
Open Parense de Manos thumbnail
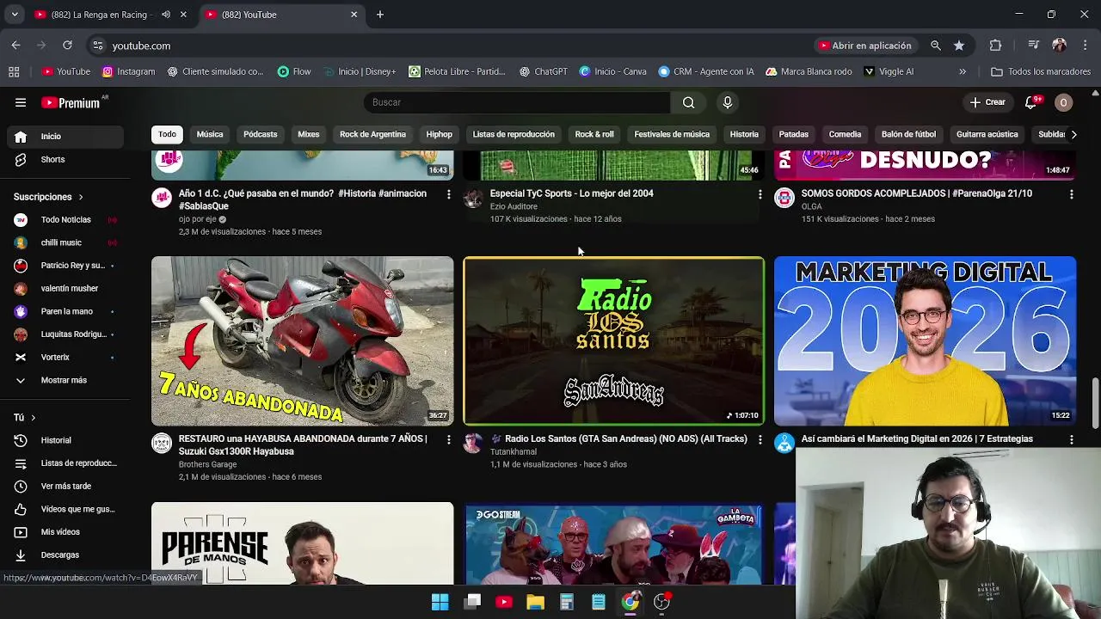pyautogui.click(x=302, y=543)
